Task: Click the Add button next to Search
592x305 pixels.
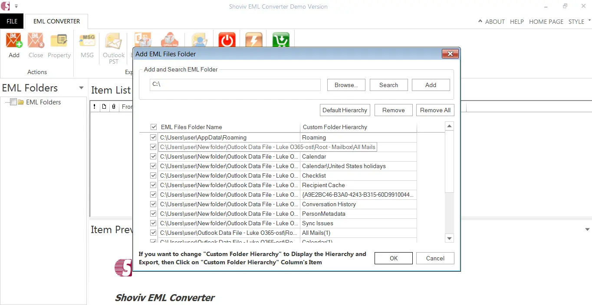Action: point(431,85)
